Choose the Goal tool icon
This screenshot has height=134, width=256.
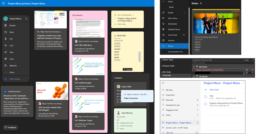tap(5, 59)
